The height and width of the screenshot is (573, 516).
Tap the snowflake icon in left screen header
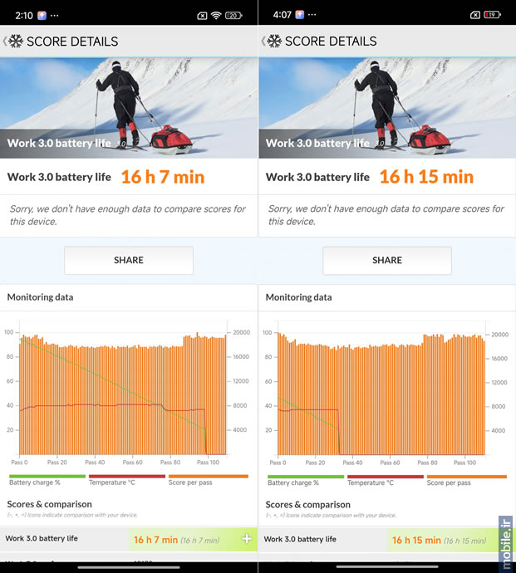[x=16, y=42]
